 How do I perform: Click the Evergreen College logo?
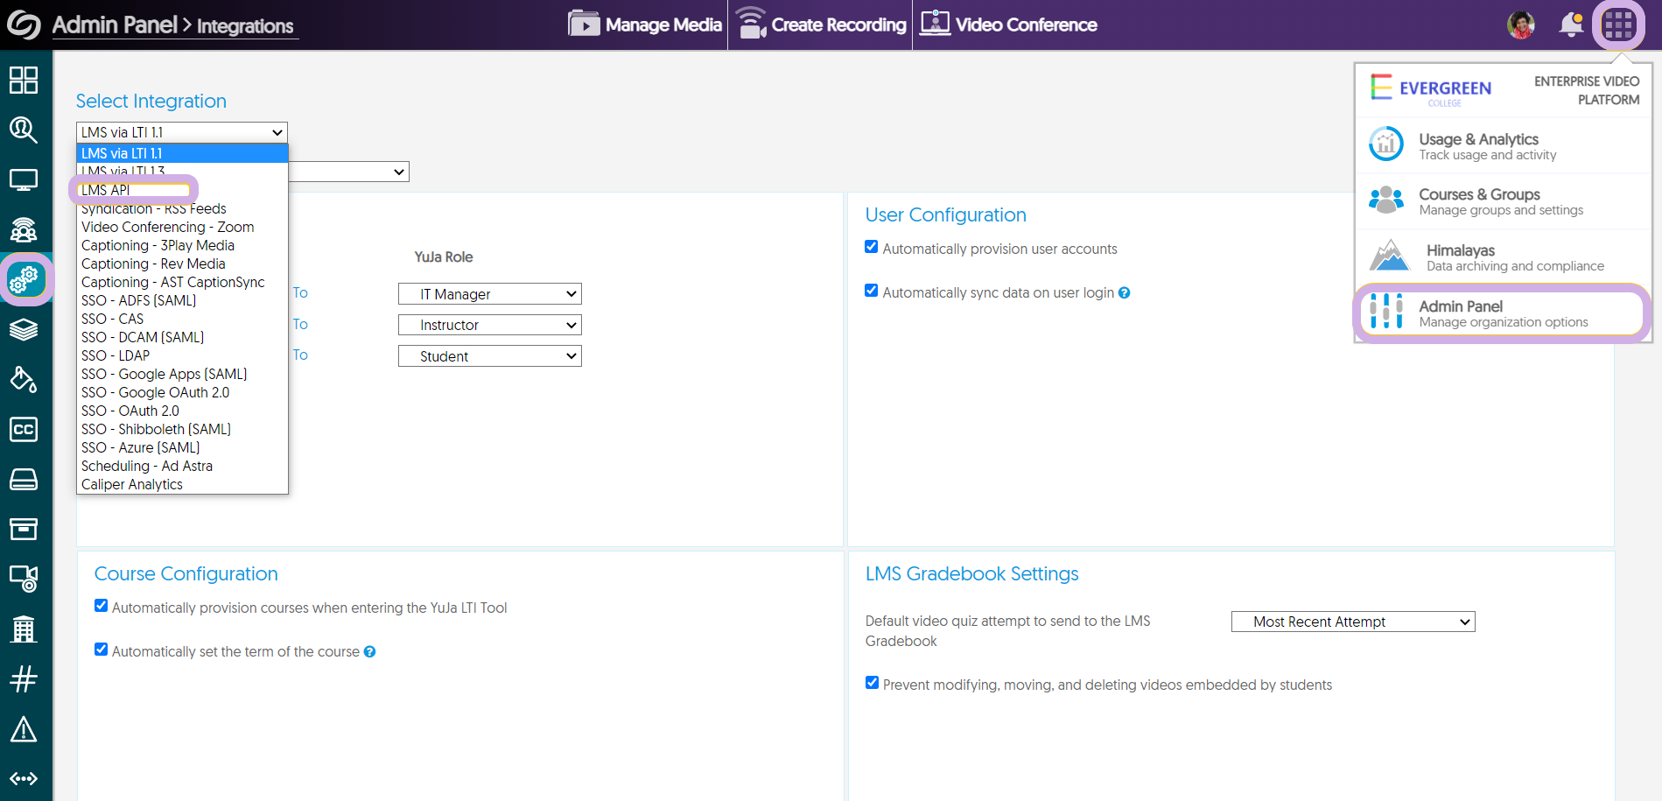pos(1431,89)
